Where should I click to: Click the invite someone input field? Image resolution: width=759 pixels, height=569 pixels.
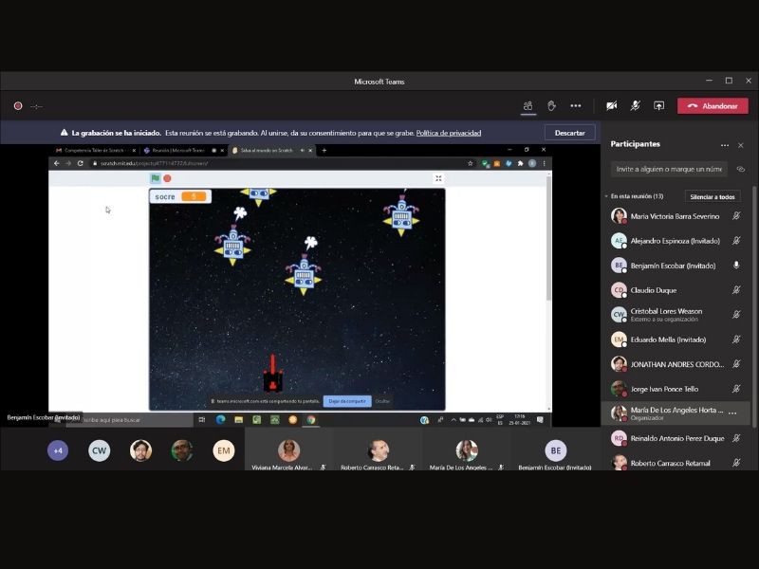(x=669, y=169)
